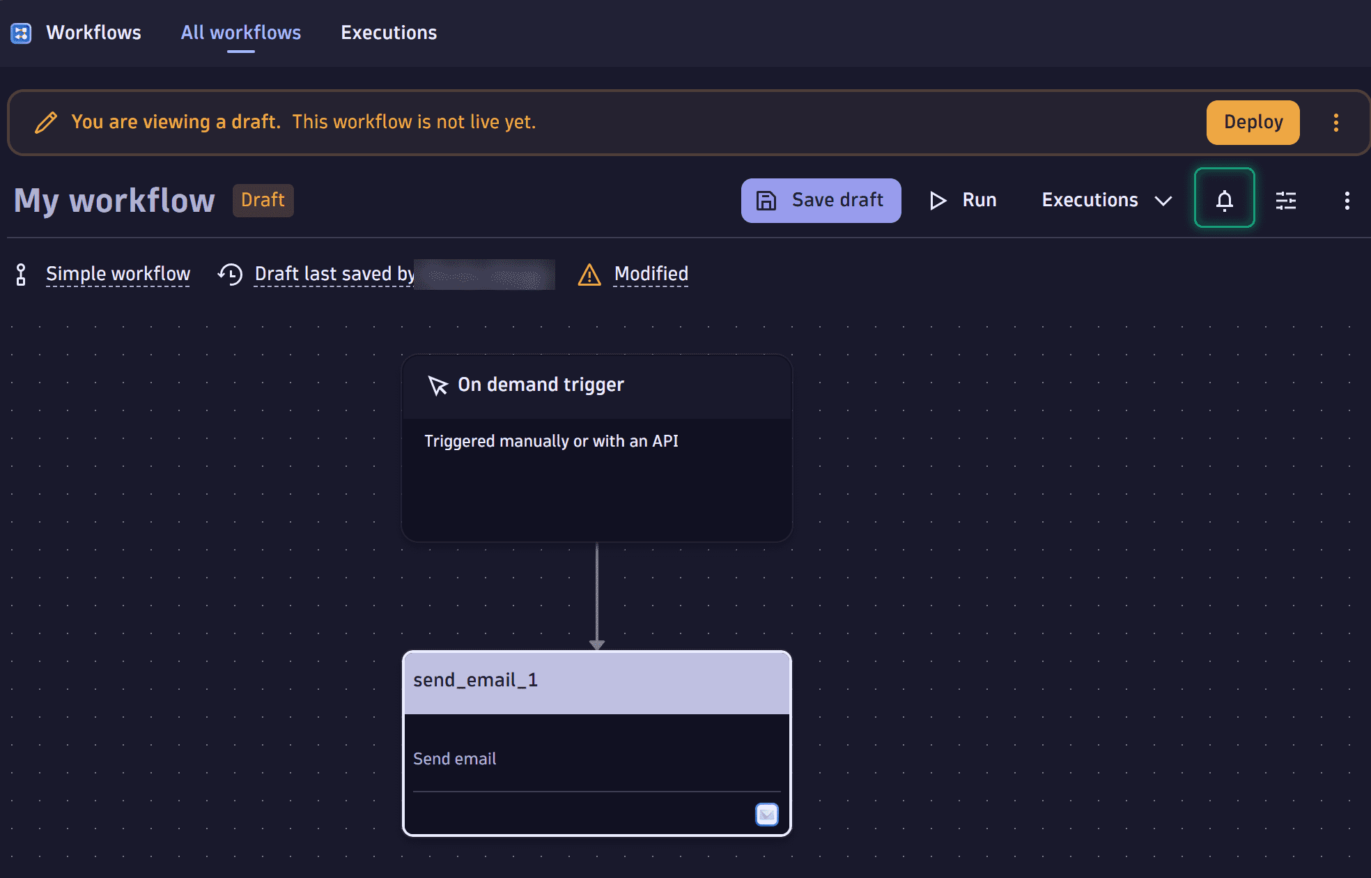This screenshot has height=878, width=1371.
Task: Click the Modified status link
Action: [650, 274]
